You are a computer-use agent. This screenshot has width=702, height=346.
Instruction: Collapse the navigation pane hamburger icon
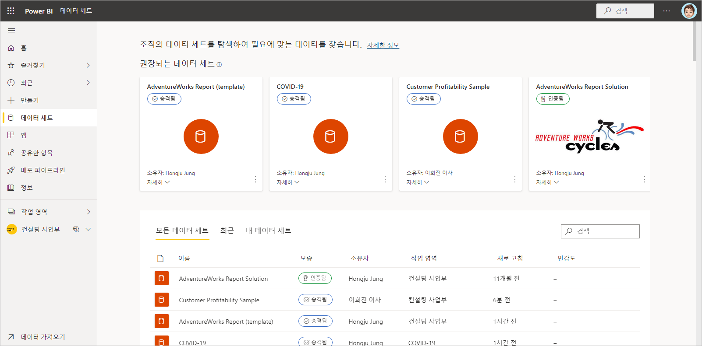point(11,31)
